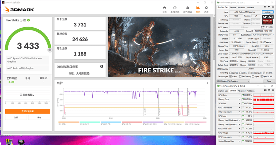This screenshot has height=145, width=276.
Task: Click screenshot camera icon in upper GPU-Z window
Action: tap(265, 7)
